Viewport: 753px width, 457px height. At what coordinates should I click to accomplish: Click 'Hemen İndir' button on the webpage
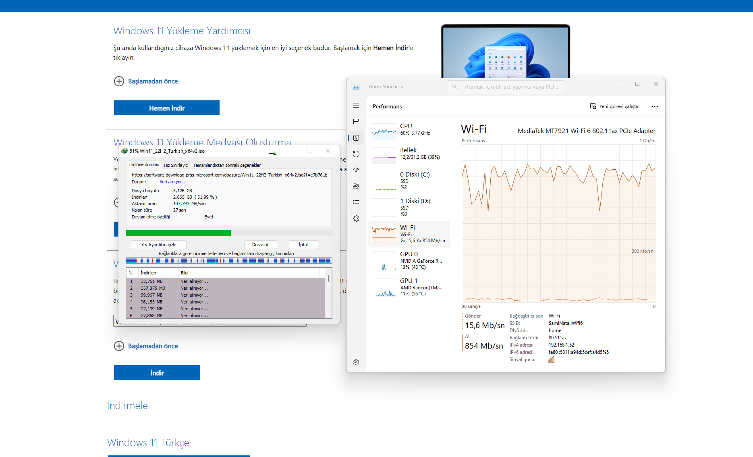tap(167, 108)
